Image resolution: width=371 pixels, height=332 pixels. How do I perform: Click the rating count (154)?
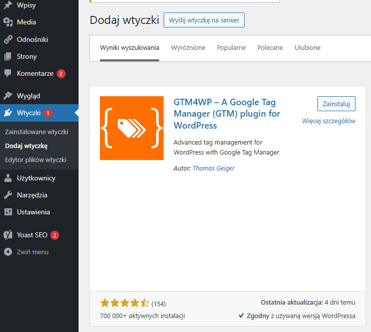click(x=159, y=304)
